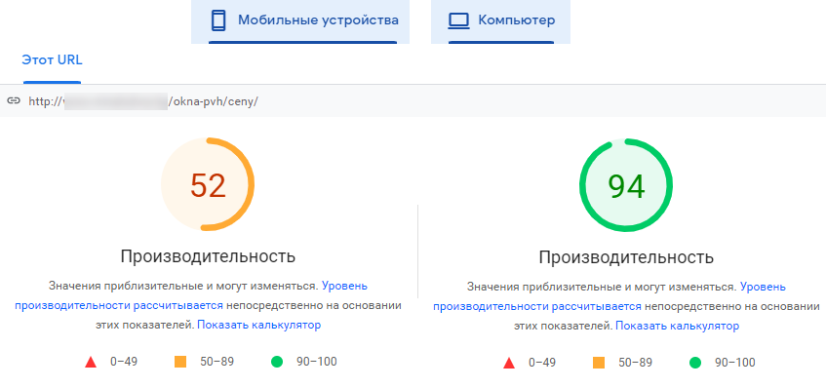This screenshot has height=388, width=826.
Task: Click the laptop computer icon
Action: tap(458, 21)
